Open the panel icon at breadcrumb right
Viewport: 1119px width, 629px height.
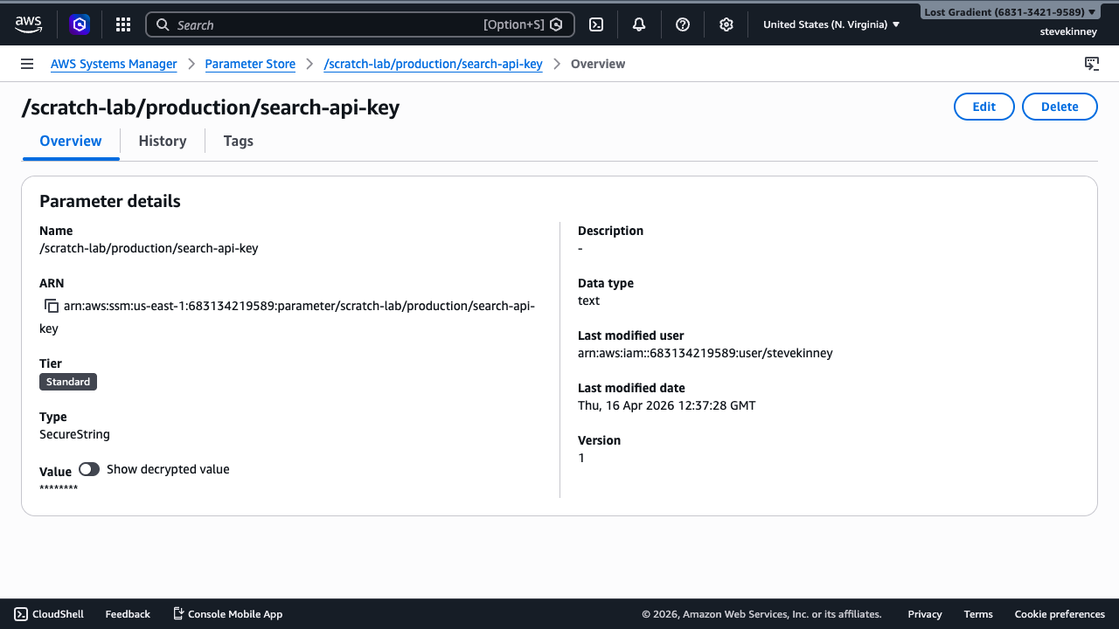(x=1092, y=64)
